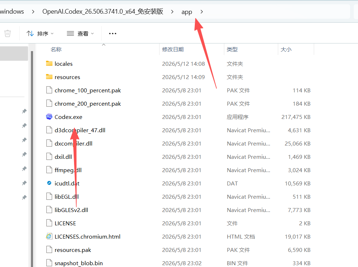Go to the windows breadcrumb folder
358x267 pixels.
click(12, 11)
